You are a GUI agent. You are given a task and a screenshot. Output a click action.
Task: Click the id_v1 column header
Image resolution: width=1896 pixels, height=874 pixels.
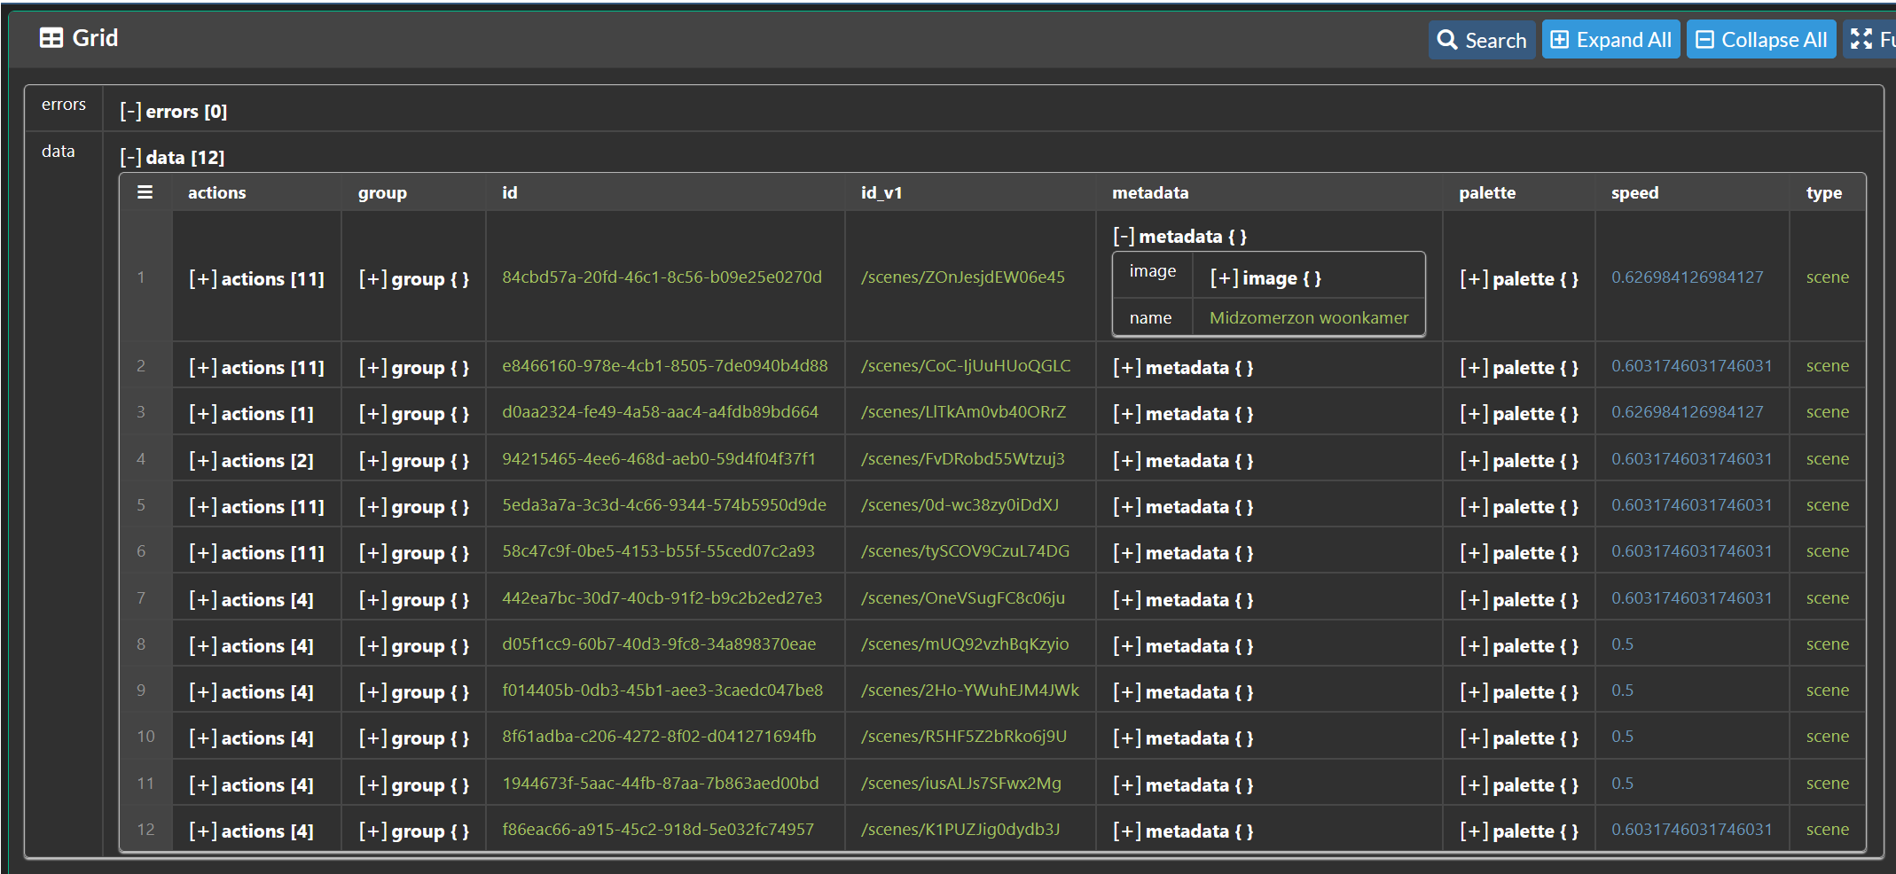point(881,193)
